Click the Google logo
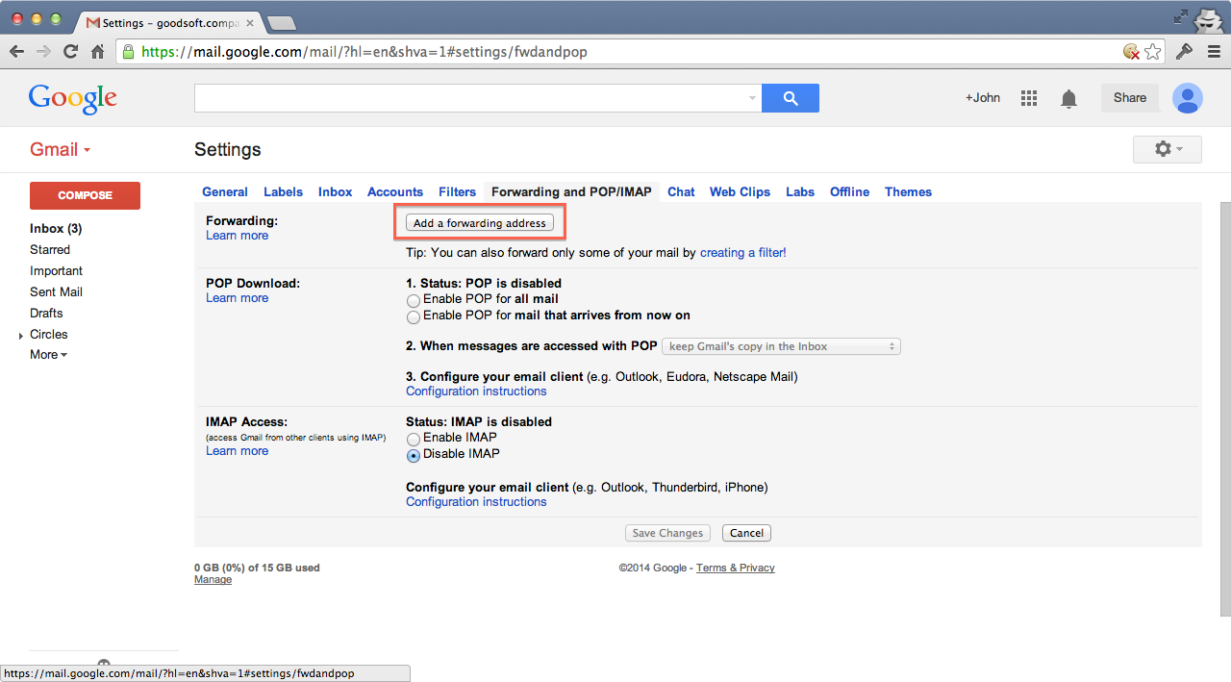The height and width of the screenshot is (682, 1231). pyautogui.click(x=73, y=98)
